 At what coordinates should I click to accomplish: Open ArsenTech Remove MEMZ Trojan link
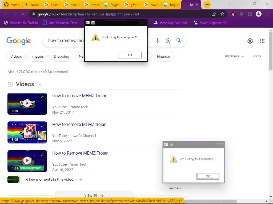[x=80, y=153]
